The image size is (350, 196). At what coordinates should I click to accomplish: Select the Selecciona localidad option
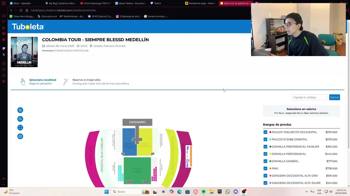39,82
